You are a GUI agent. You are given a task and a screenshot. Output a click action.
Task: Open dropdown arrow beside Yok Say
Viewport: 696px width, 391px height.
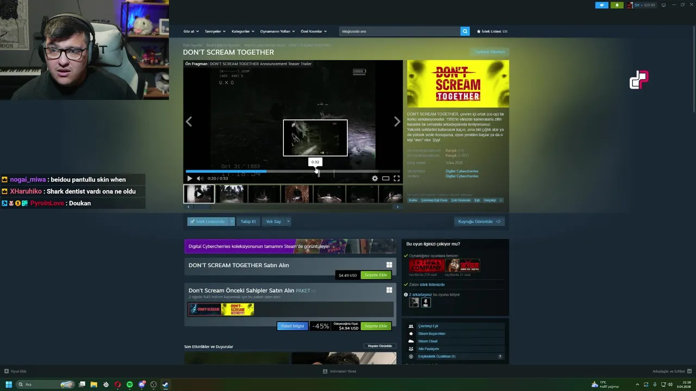(x=288, y=222)
